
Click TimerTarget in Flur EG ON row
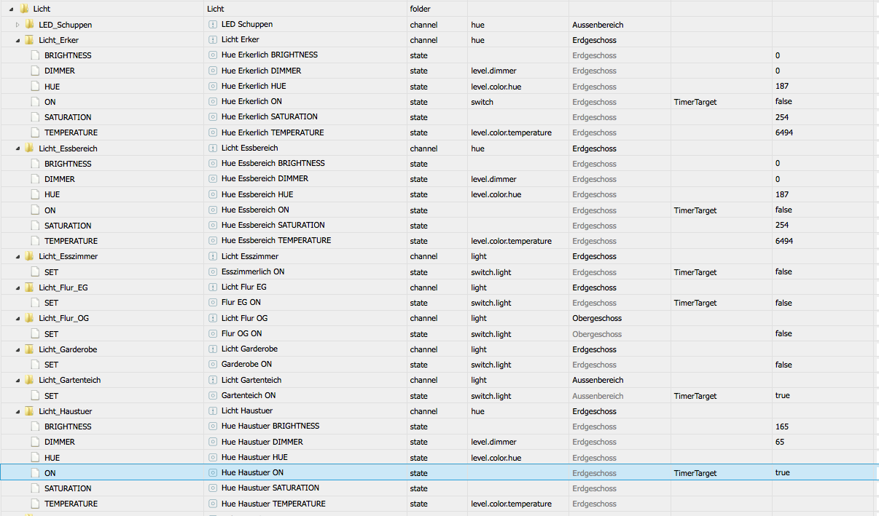tap(695, 303)
